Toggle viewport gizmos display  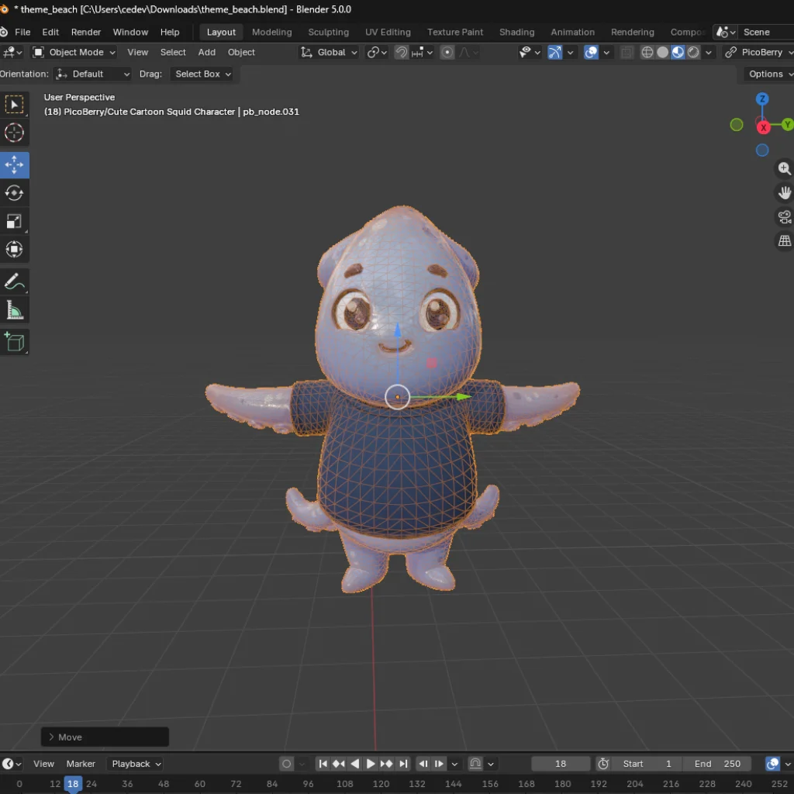coord(555,52)
